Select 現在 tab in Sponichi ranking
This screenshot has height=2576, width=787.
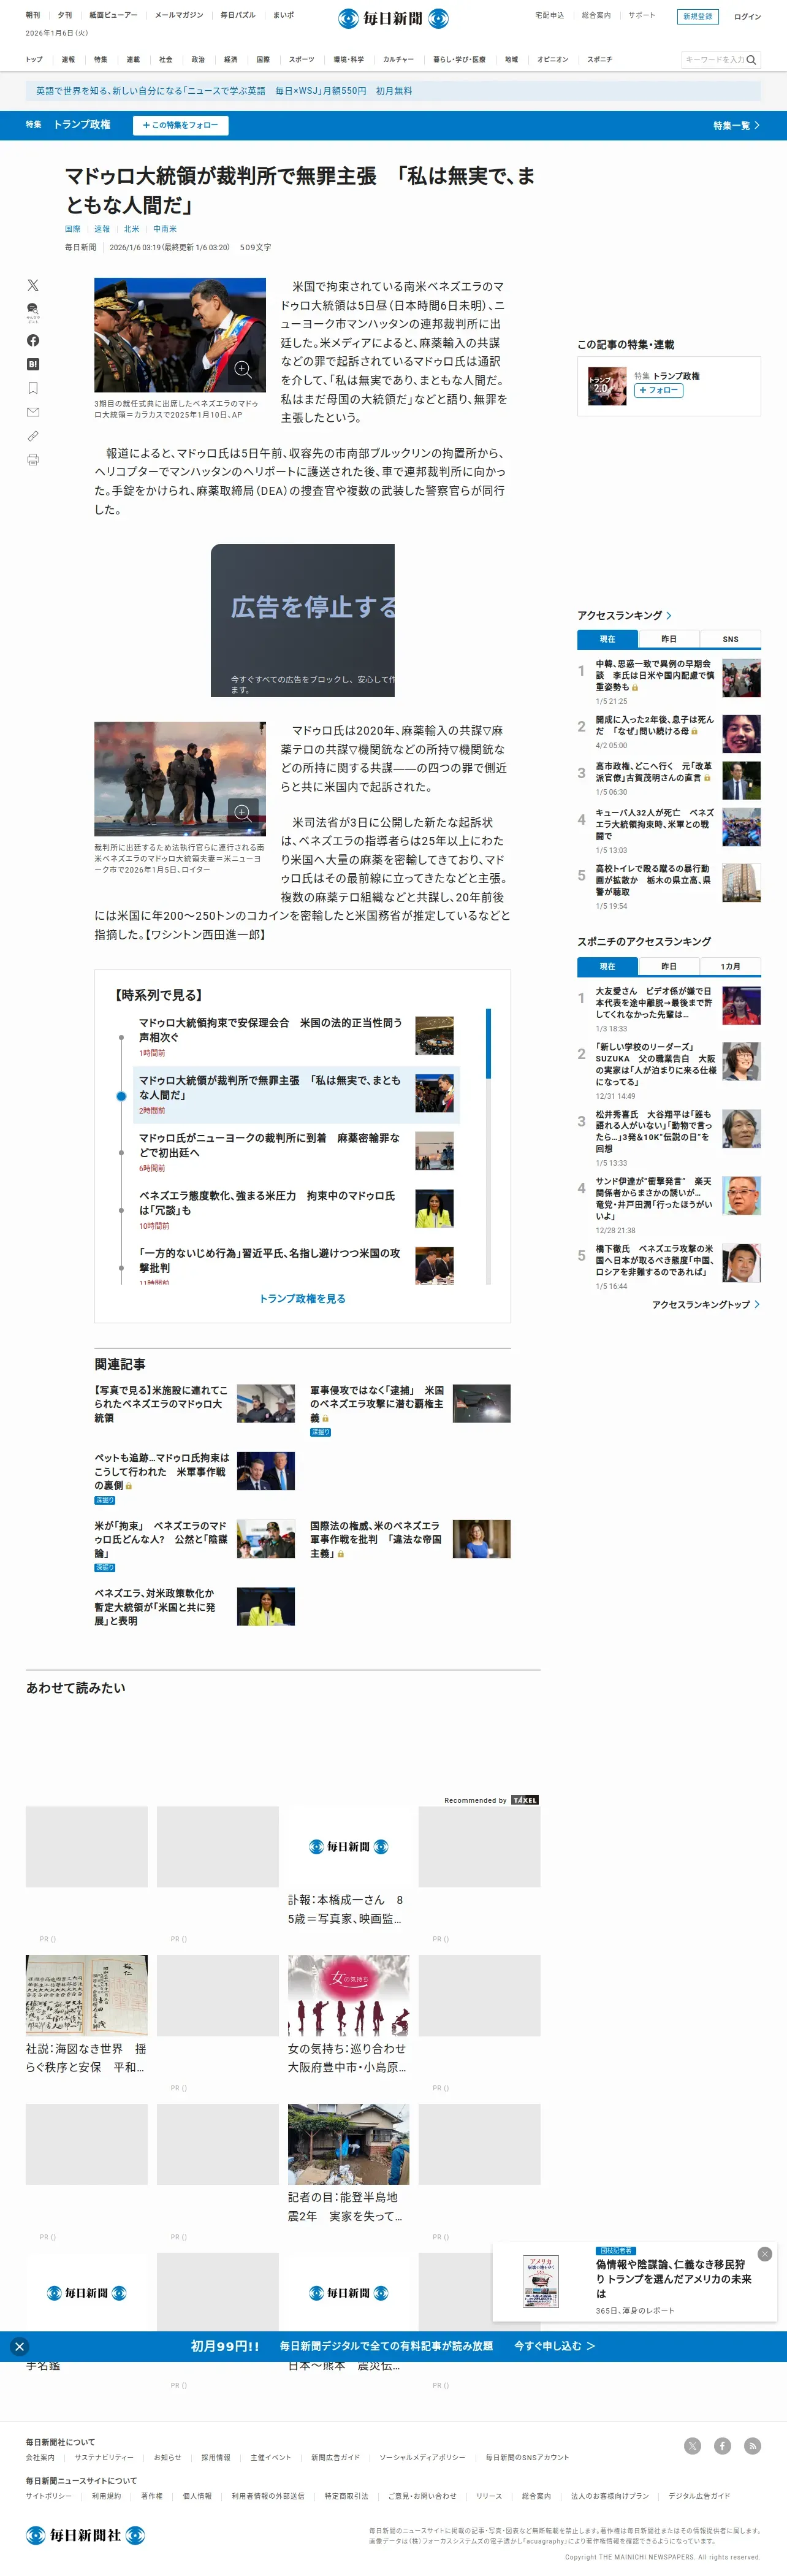pos(607,966)
